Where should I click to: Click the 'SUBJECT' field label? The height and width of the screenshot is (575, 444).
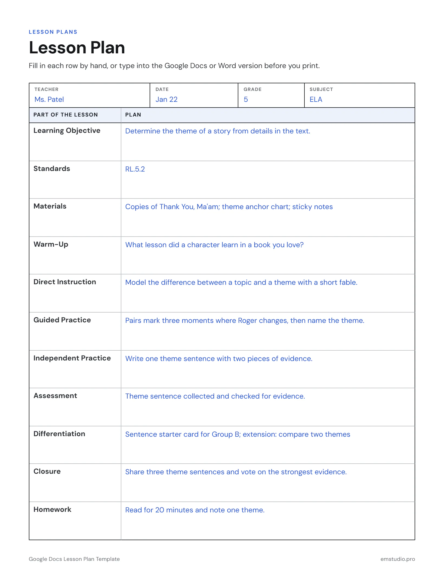tap(321, 89)
